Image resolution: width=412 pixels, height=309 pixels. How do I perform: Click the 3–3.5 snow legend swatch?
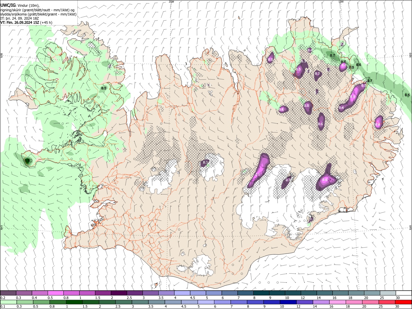click(151, 293)
